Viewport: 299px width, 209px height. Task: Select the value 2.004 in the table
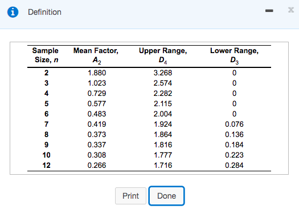pyautogui.click(x=163, y=114)
